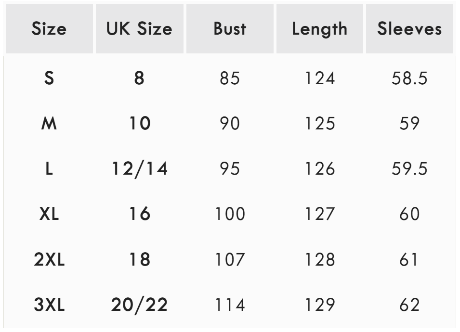Image resolution: width=460 pixels, height=332 pixels.
Task: Select the Length column header
Action: (x=319, y=29)
